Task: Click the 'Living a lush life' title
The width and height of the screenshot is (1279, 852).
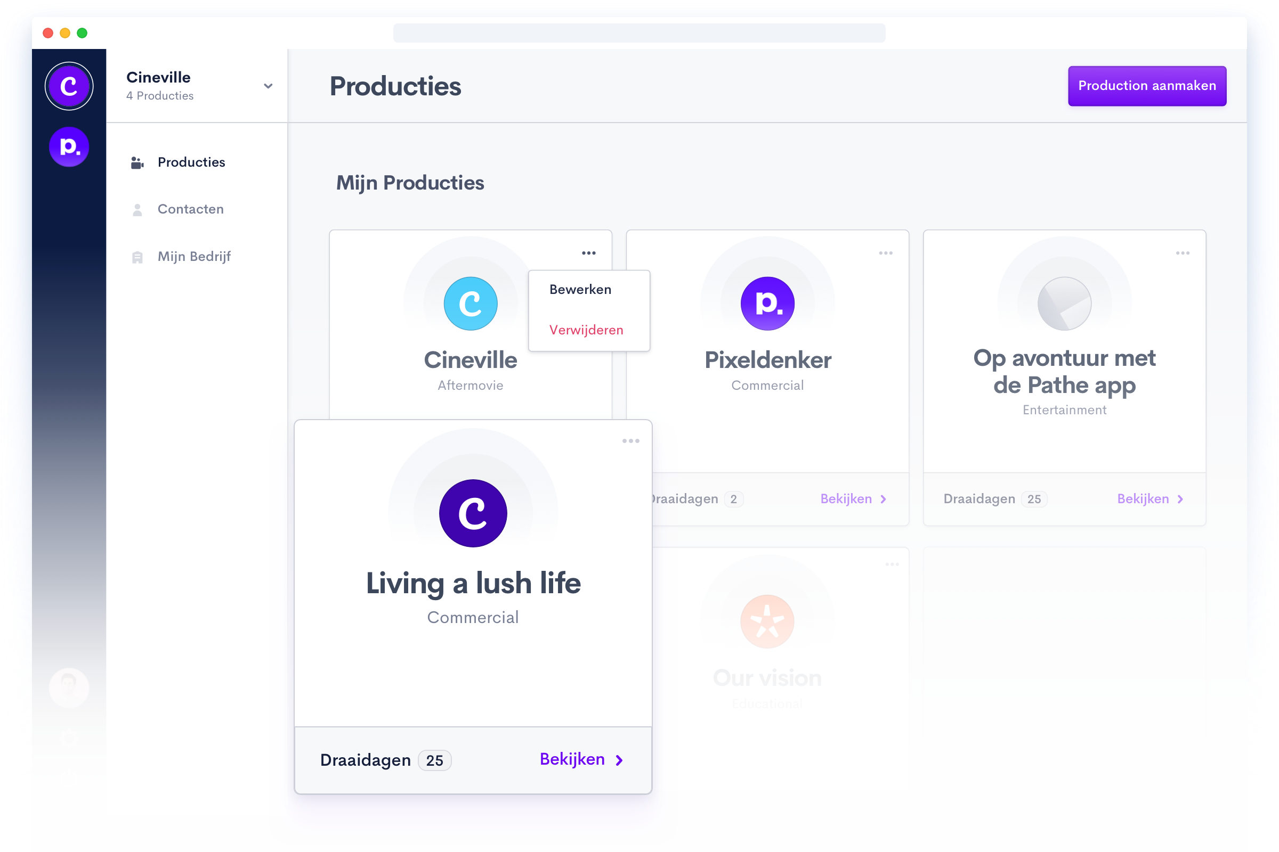Action: click(x=473, y=584)
